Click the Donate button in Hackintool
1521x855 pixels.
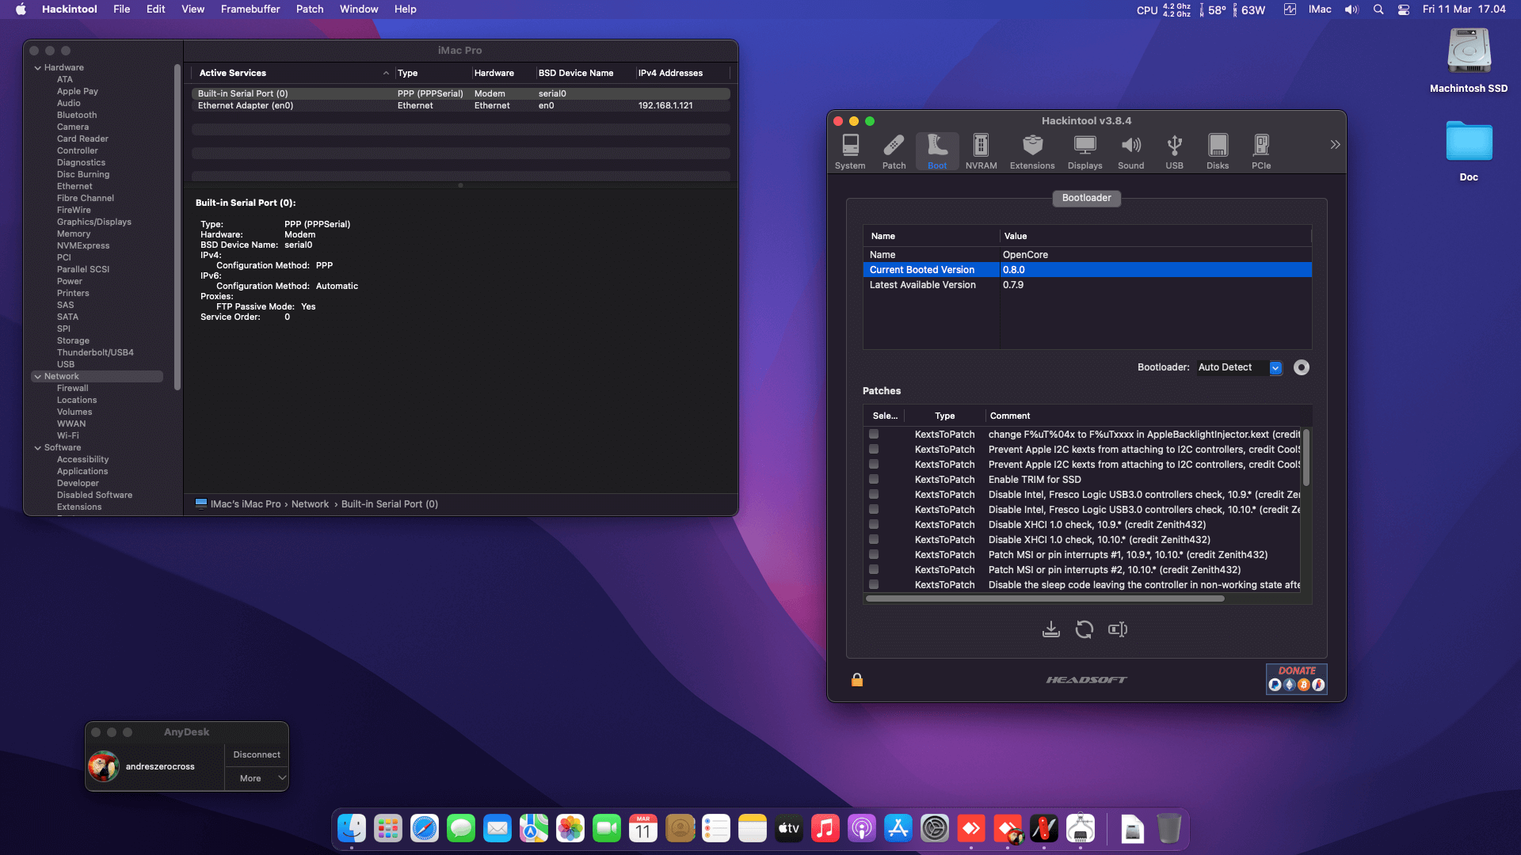[x=1296, y=679]
